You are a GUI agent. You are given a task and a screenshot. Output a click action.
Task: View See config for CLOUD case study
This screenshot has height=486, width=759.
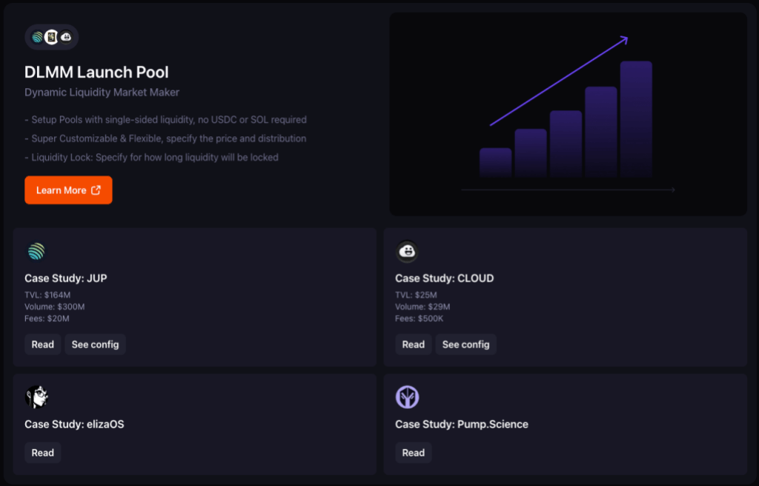tap(465, 344)
